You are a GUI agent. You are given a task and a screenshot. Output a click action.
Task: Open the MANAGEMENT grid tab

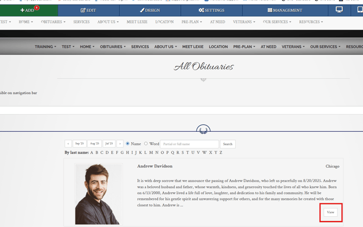pyautogui.click(x=285, y=10)
